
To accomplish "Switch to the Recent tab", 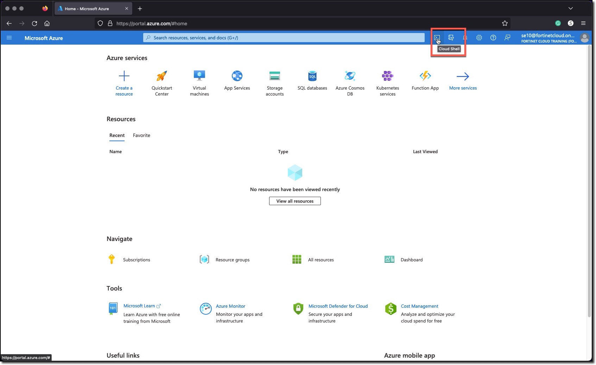I will click(117, 135).
